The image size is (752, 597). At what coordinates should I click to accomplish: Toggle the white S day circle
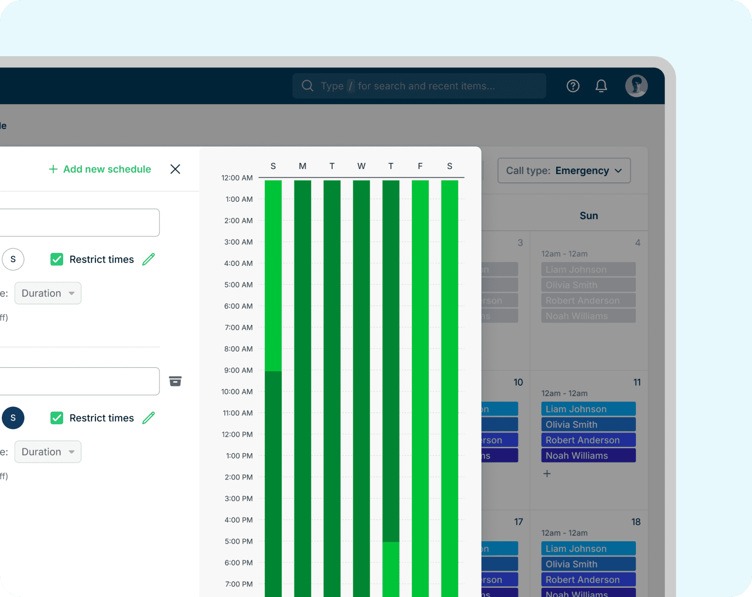click(x=13, y=259)
